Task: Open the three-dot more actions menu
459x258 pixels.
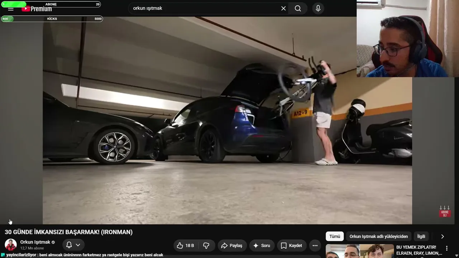Action: pyautogui.click(x=315, y=245)
